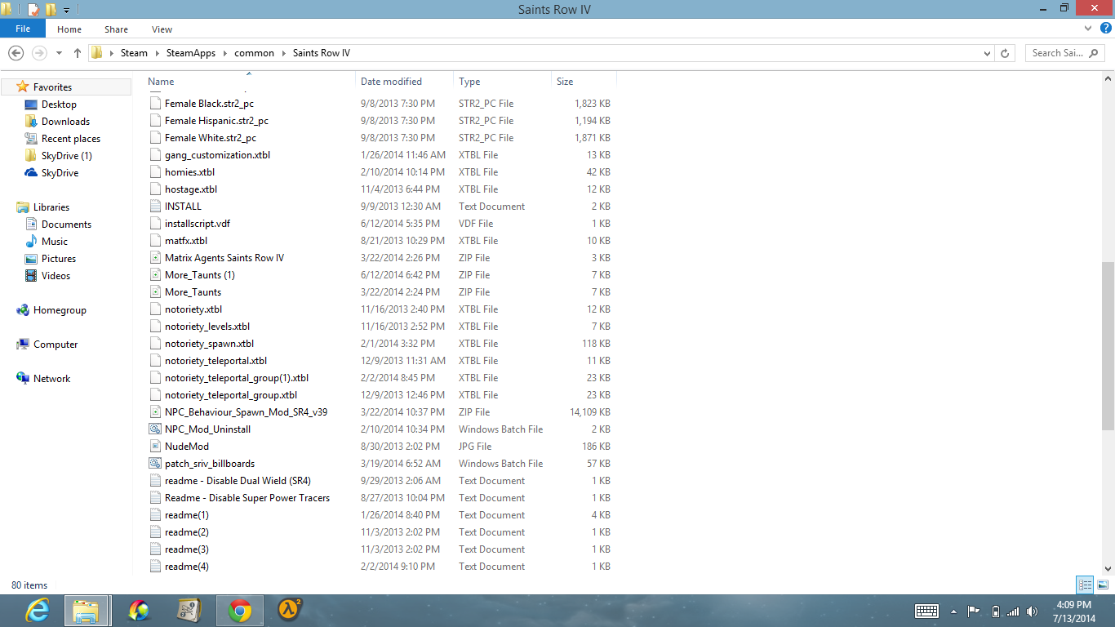The image size is (1115, 627).
Task: Go to parent folder with Up arrow
Action: (78, 53)
